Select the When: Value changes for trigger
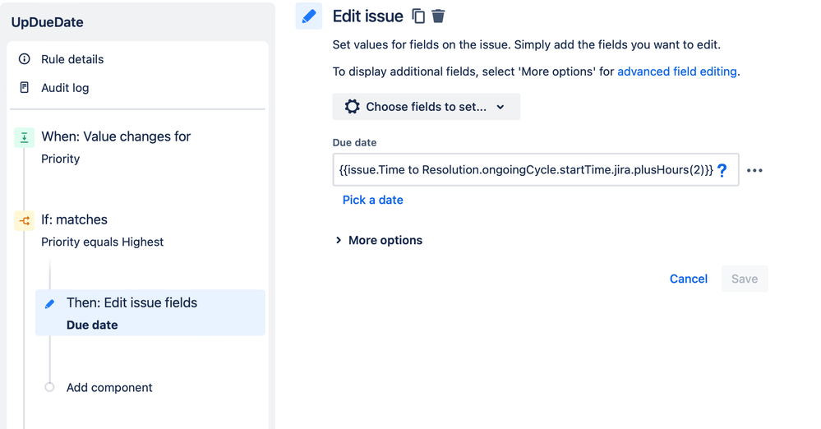 (x=116, y=137)
